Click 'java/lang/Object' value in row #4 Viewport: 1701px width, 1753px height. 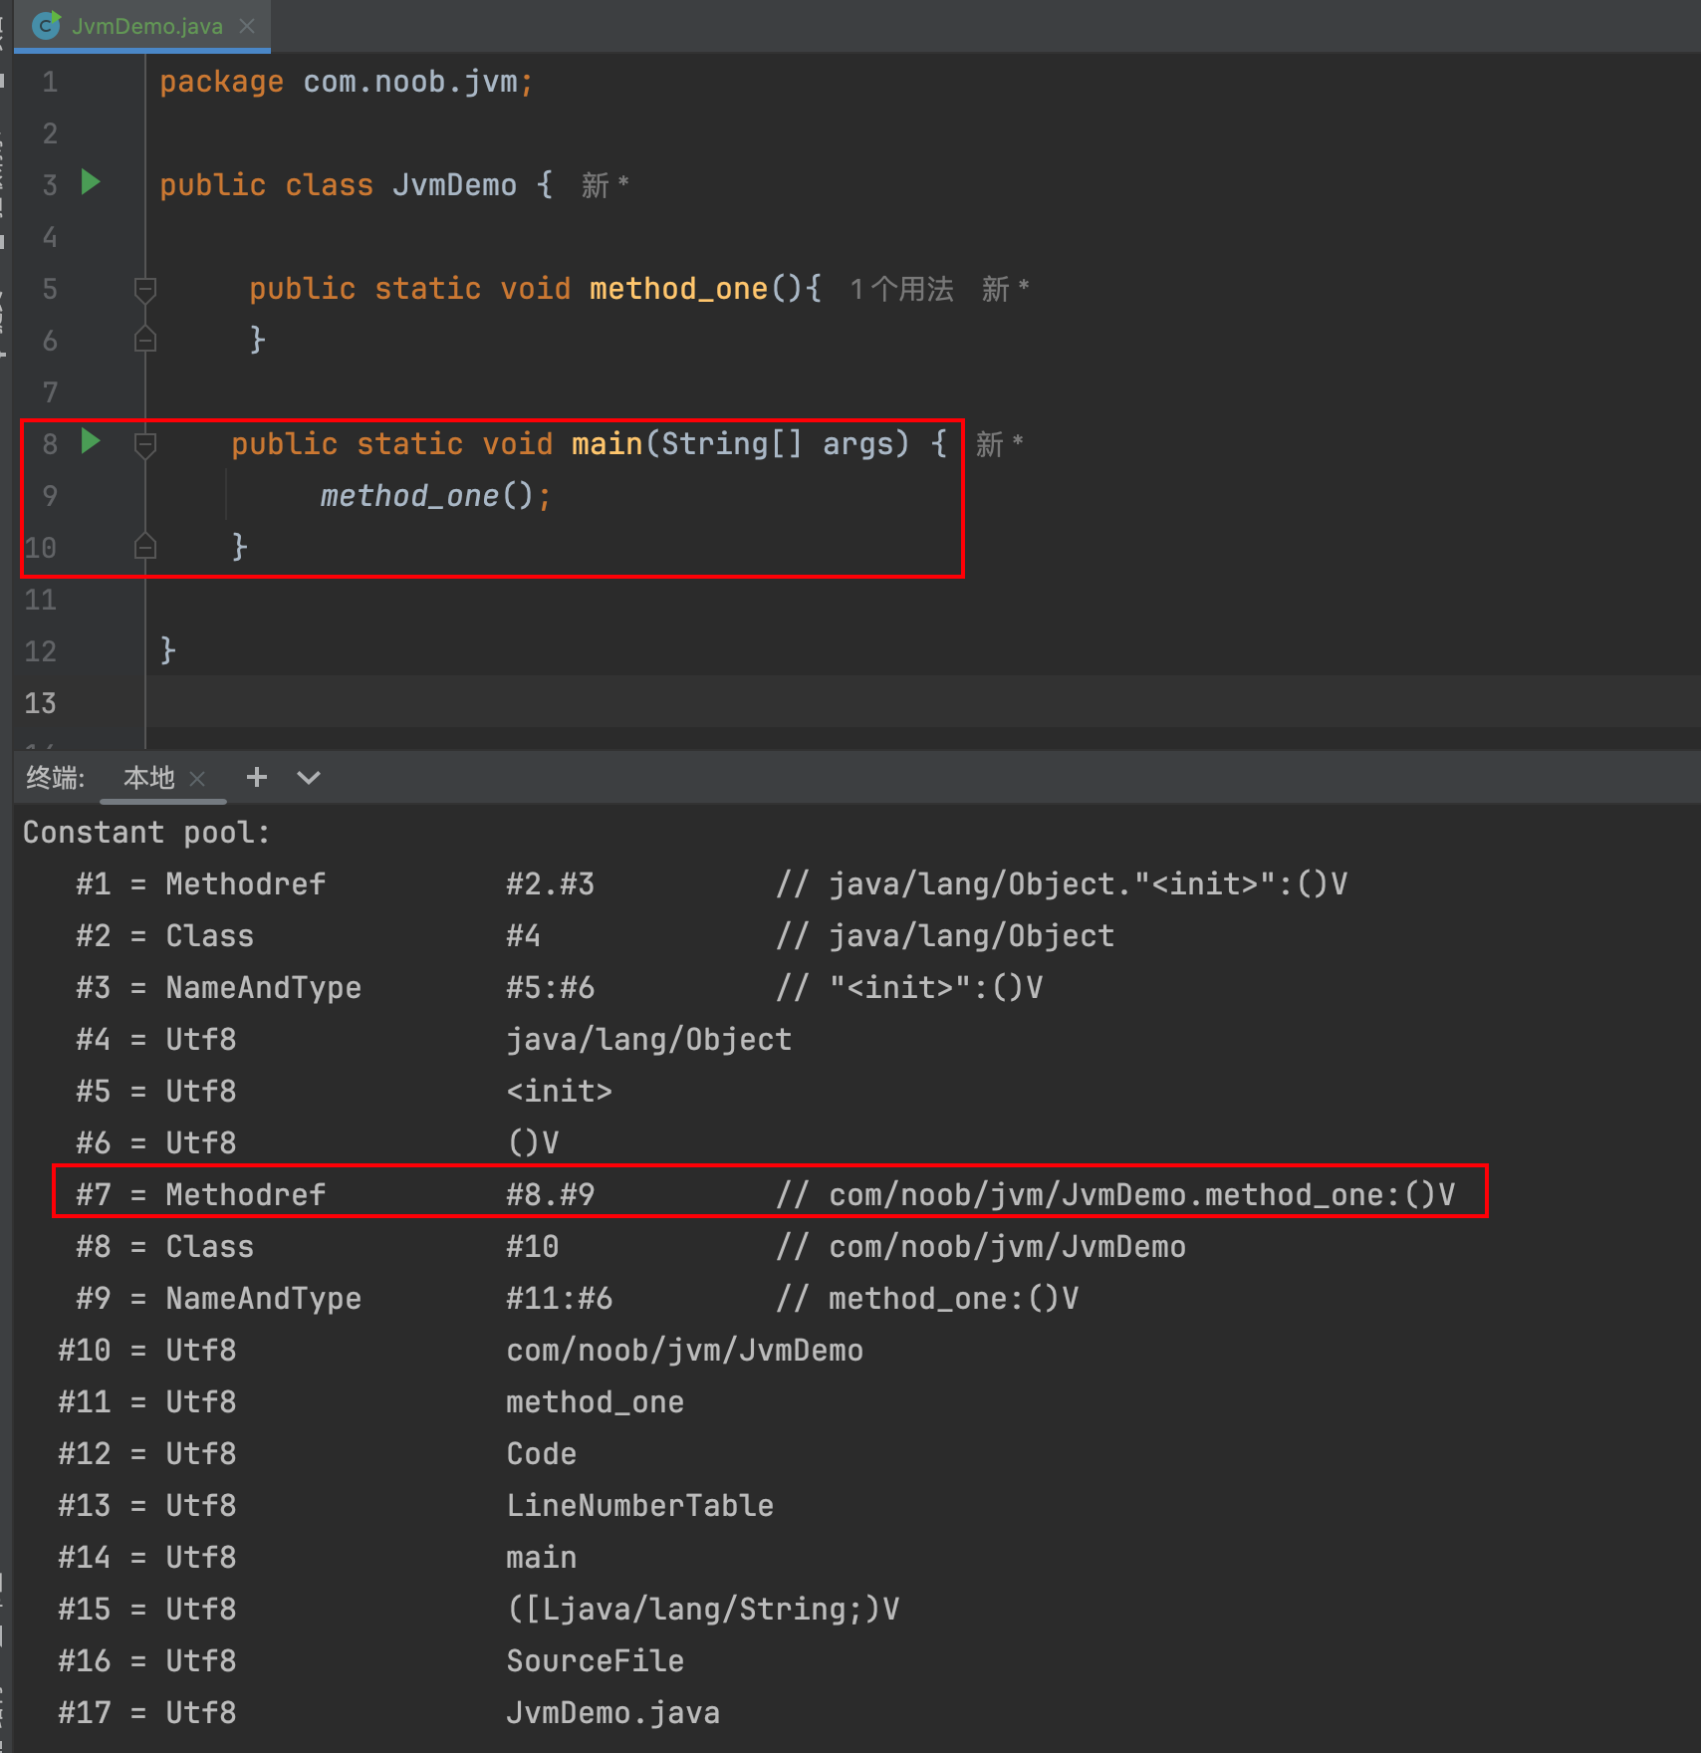[648, 1040]
